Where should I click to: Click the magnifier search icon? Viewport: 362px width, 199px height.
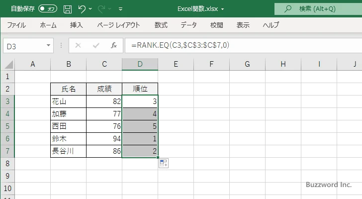tap(287, 9)
